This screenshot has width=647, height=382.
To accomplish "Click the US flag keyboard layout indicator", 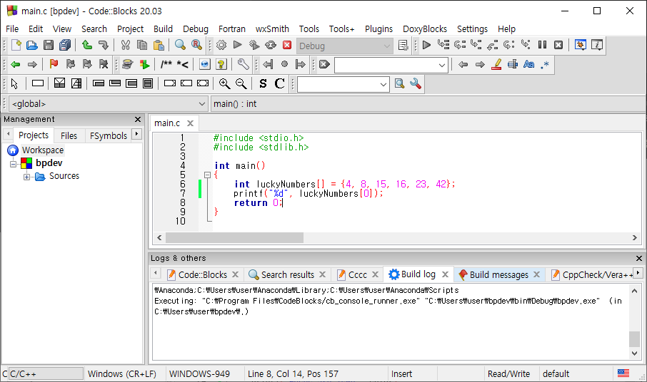I will click(x=623, y=373).
